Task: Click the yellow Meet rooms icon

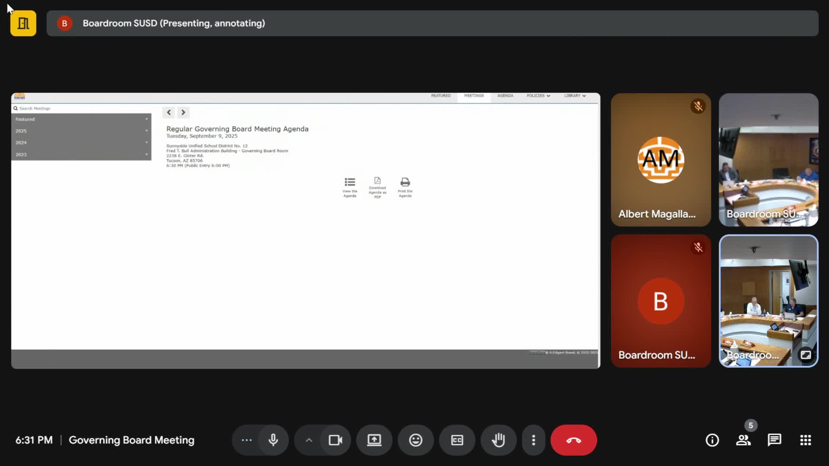Action: point(23,23)
